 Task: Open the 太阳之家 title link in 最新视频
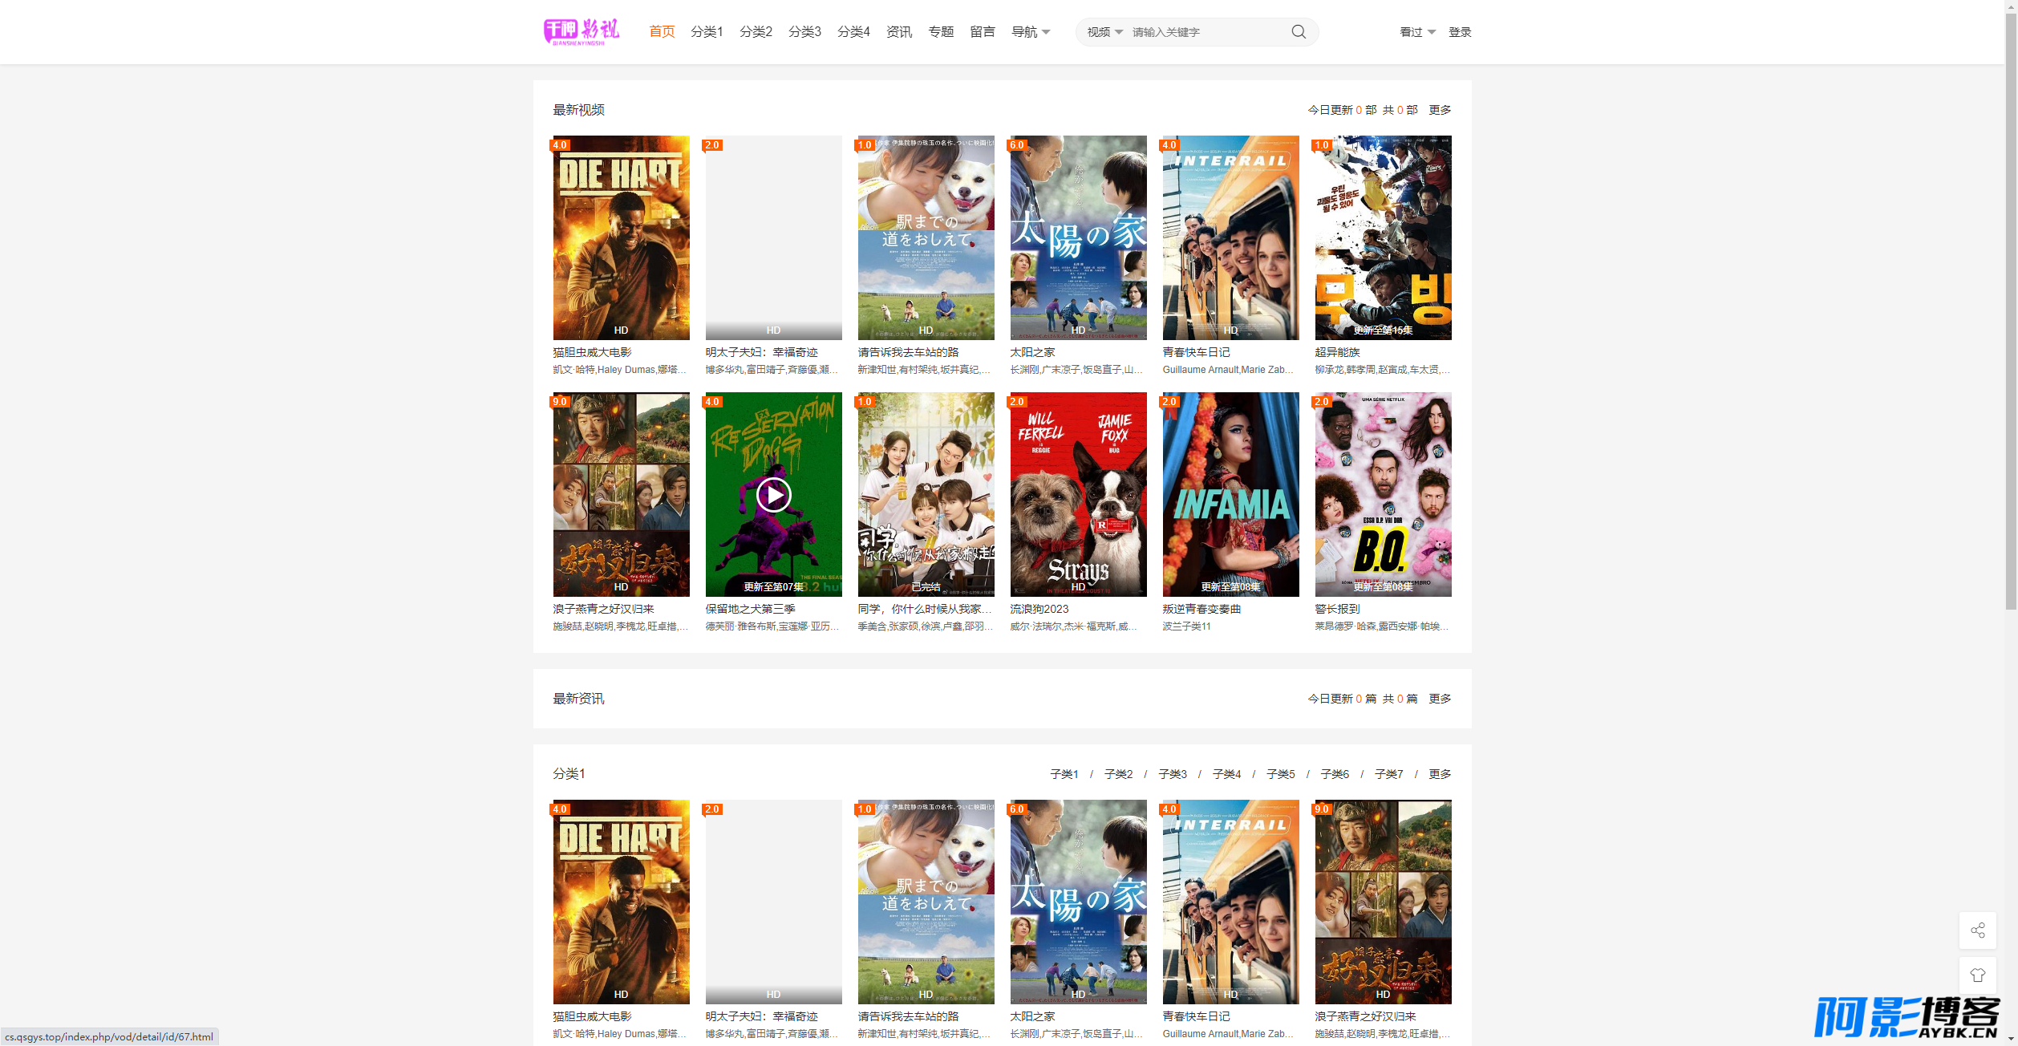pyautogui.click(x=1032, y=352)
